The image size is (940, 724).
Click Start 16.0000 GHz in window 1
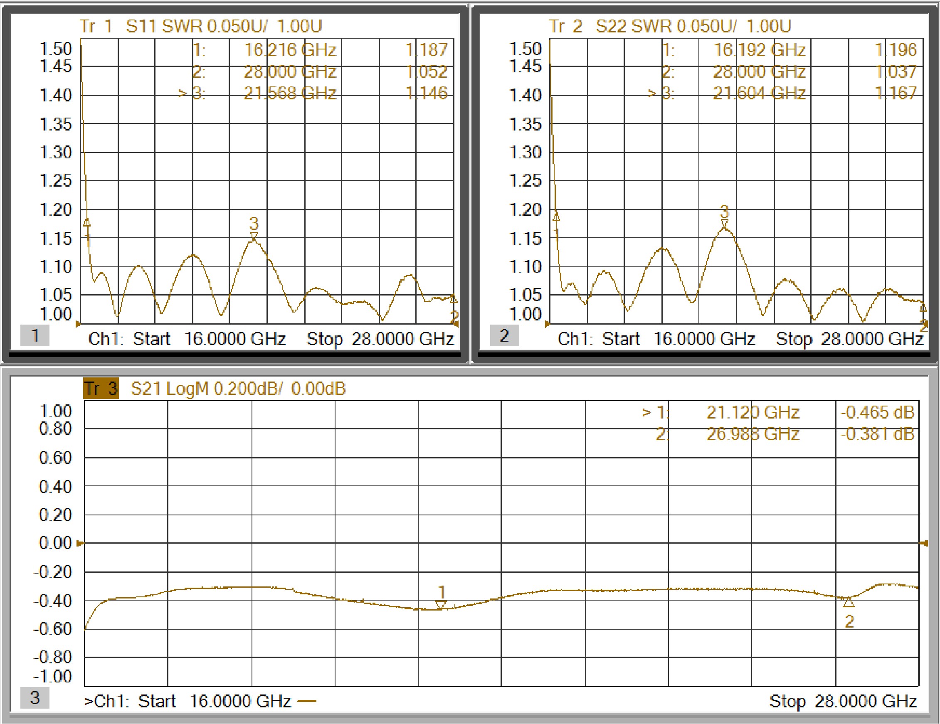point(209,339)
